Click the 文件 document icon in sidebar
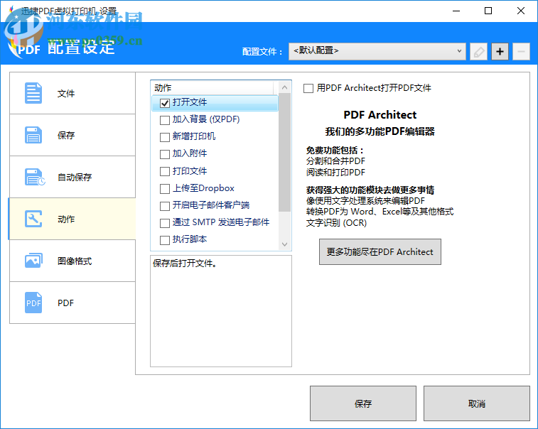Viewport: 538px width, 429px height. [x=33, y=93]
